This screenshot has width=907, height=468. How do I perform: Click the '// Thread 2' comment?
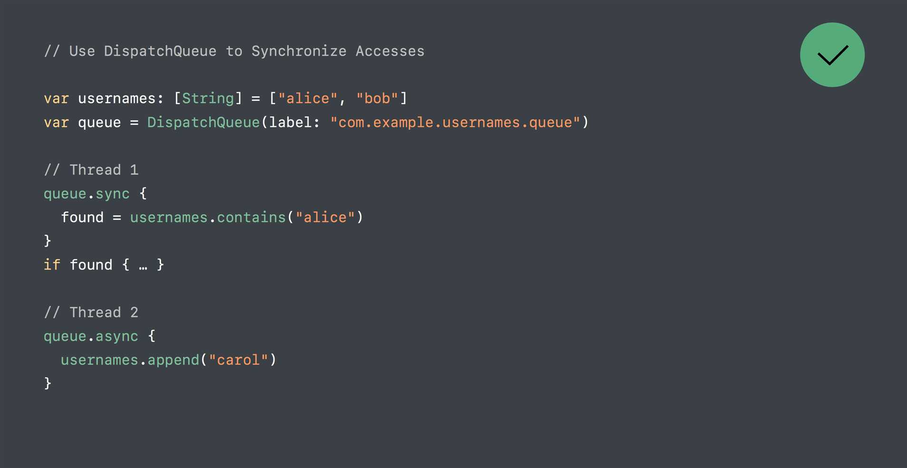click(91, 312)
